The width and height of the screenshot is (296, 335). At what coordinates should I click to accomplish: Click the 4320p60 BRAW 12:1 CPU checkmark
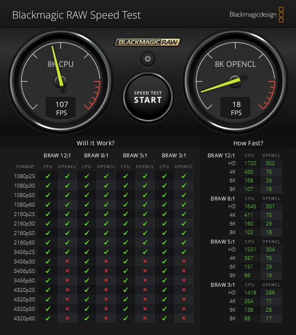pyautogui.click(x=48, y=318)
